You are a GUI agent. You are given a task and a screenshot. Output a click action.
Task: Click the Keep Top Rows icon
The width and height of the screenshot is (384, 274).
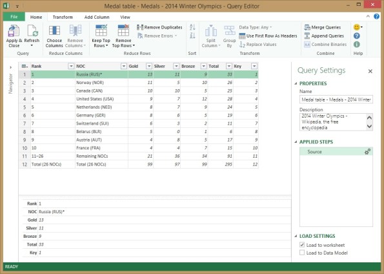click(x=101, y=30)
